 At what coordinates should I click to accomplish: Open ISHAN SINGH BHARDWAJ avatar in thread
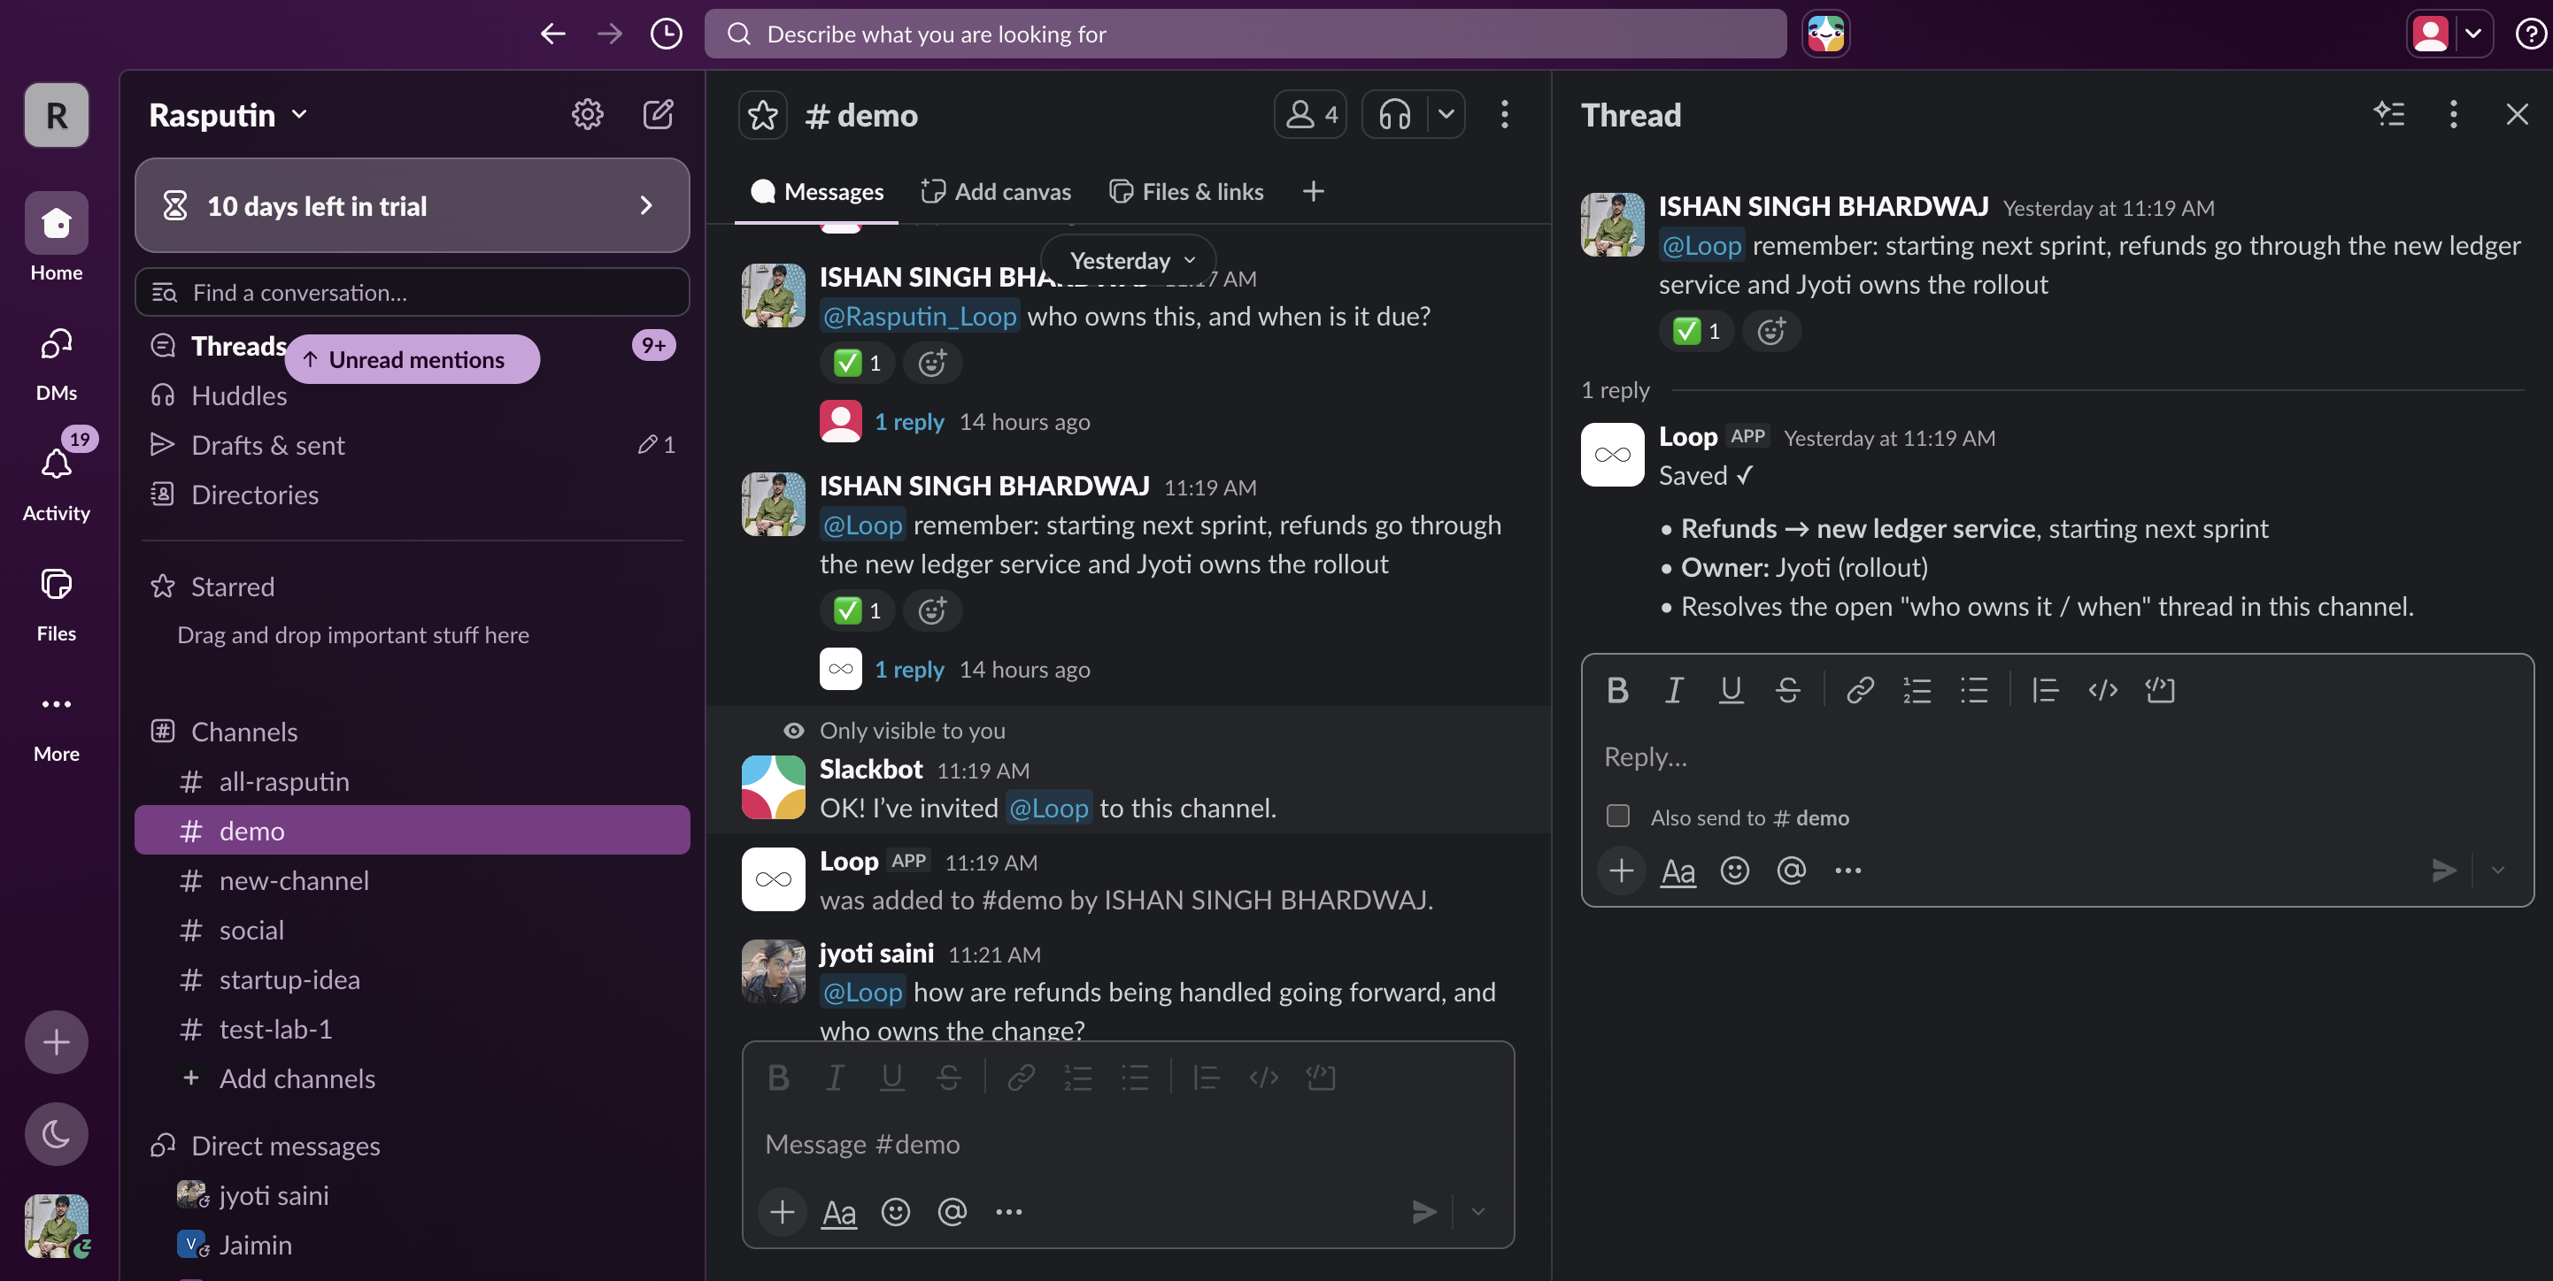pyautogui.click(x=1613, y=225)
